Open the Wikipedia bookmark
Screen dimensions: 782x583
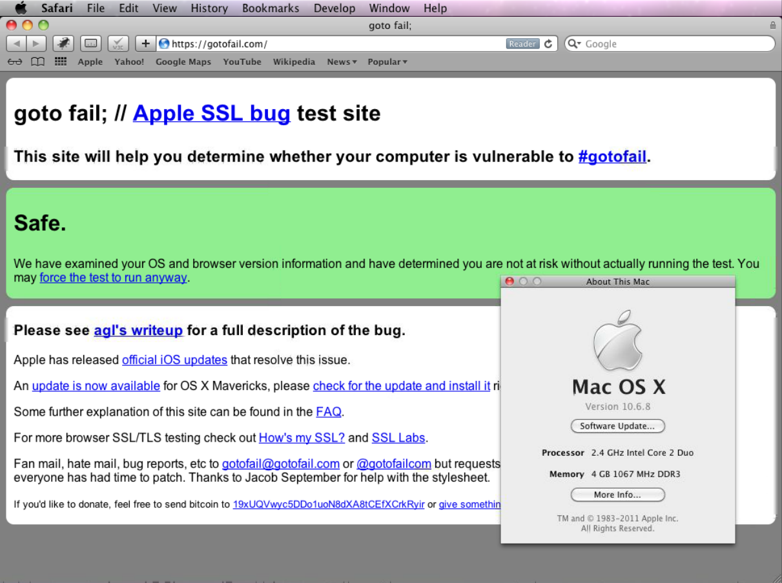point(294,62)
